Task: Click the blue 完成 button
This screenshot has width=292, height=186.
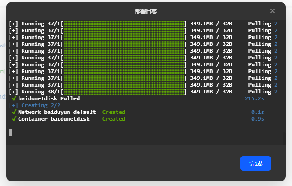Action: 256,163
